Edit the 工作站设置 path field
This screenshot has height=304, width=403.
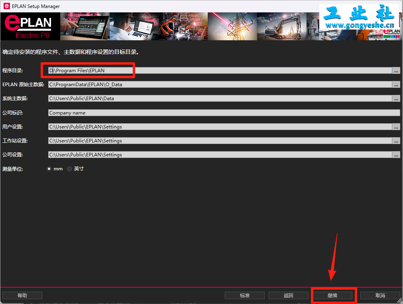coord(220,141)
